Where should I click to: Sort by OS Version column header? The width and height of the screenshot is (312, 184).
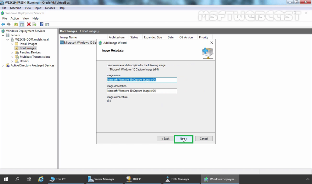pos(187,37)
